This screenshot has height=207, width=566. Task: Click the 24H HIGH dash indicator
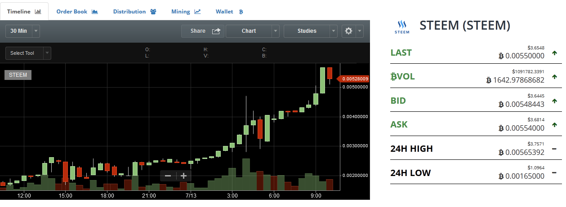[x=554, y=149]
